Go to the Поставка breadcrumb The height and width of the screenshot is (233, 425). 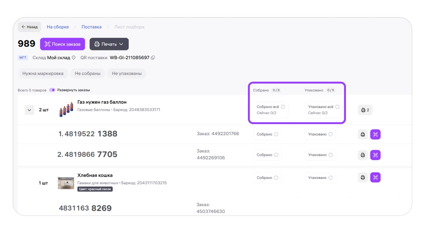pyautogui.click(x=91, y=27)
